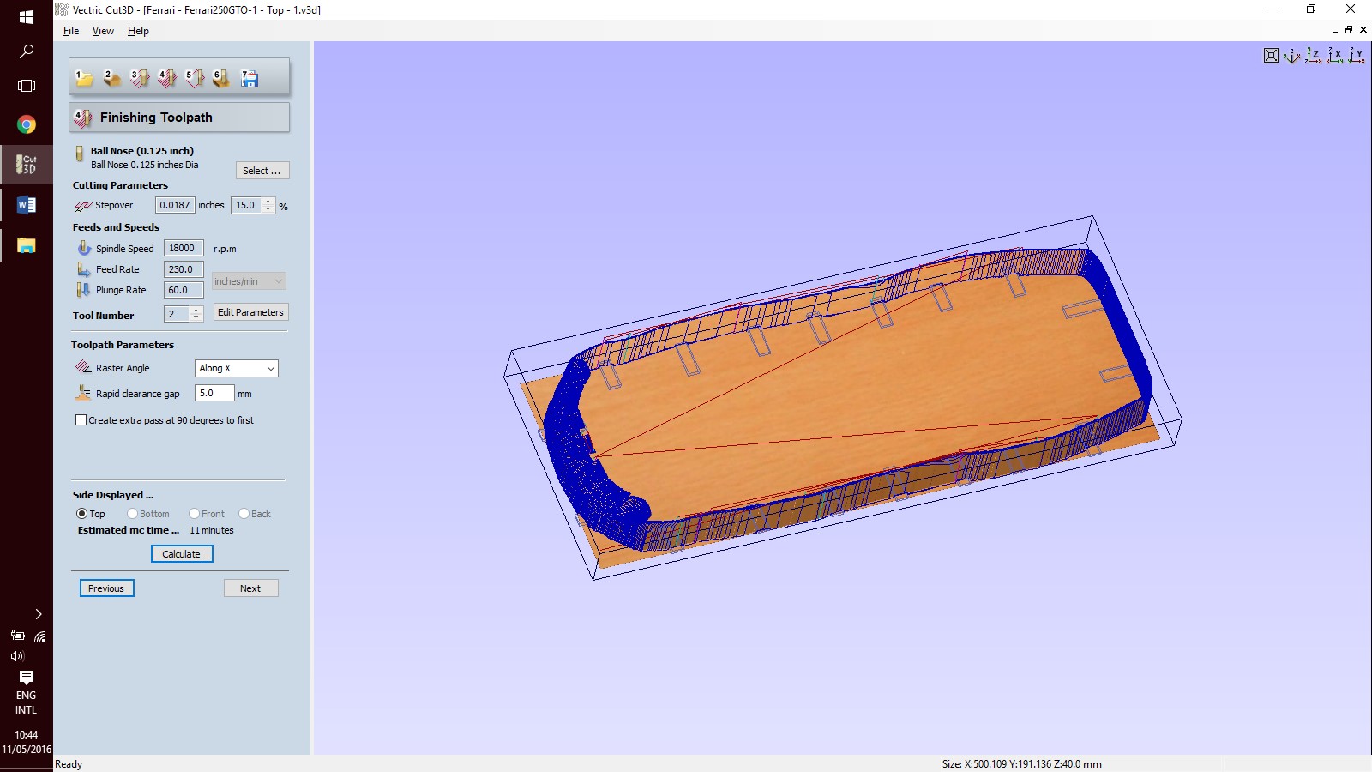This screenshot has height=772, width=1372.
Task: Decrease Tool Number spinner
Action: pos(196,318)
